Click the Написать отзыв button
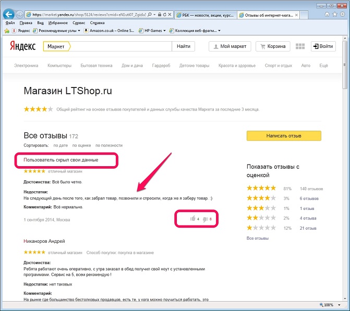Image resolution: width=350 pixels, height=311 pixels. (284, 136)
